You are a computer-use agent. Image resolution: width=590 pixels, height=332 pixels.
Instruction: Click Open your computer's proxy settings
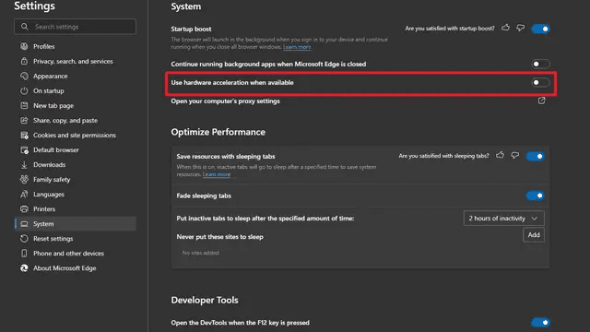click(225, 101)
